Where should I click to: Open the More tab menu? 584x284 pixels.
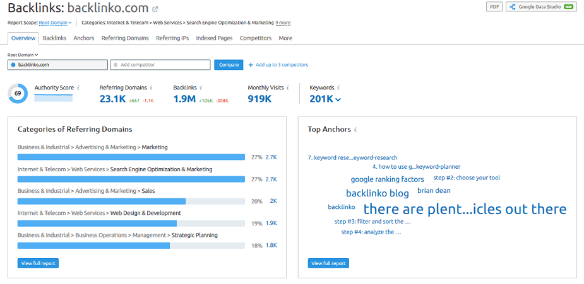click(x=285, y=38)
